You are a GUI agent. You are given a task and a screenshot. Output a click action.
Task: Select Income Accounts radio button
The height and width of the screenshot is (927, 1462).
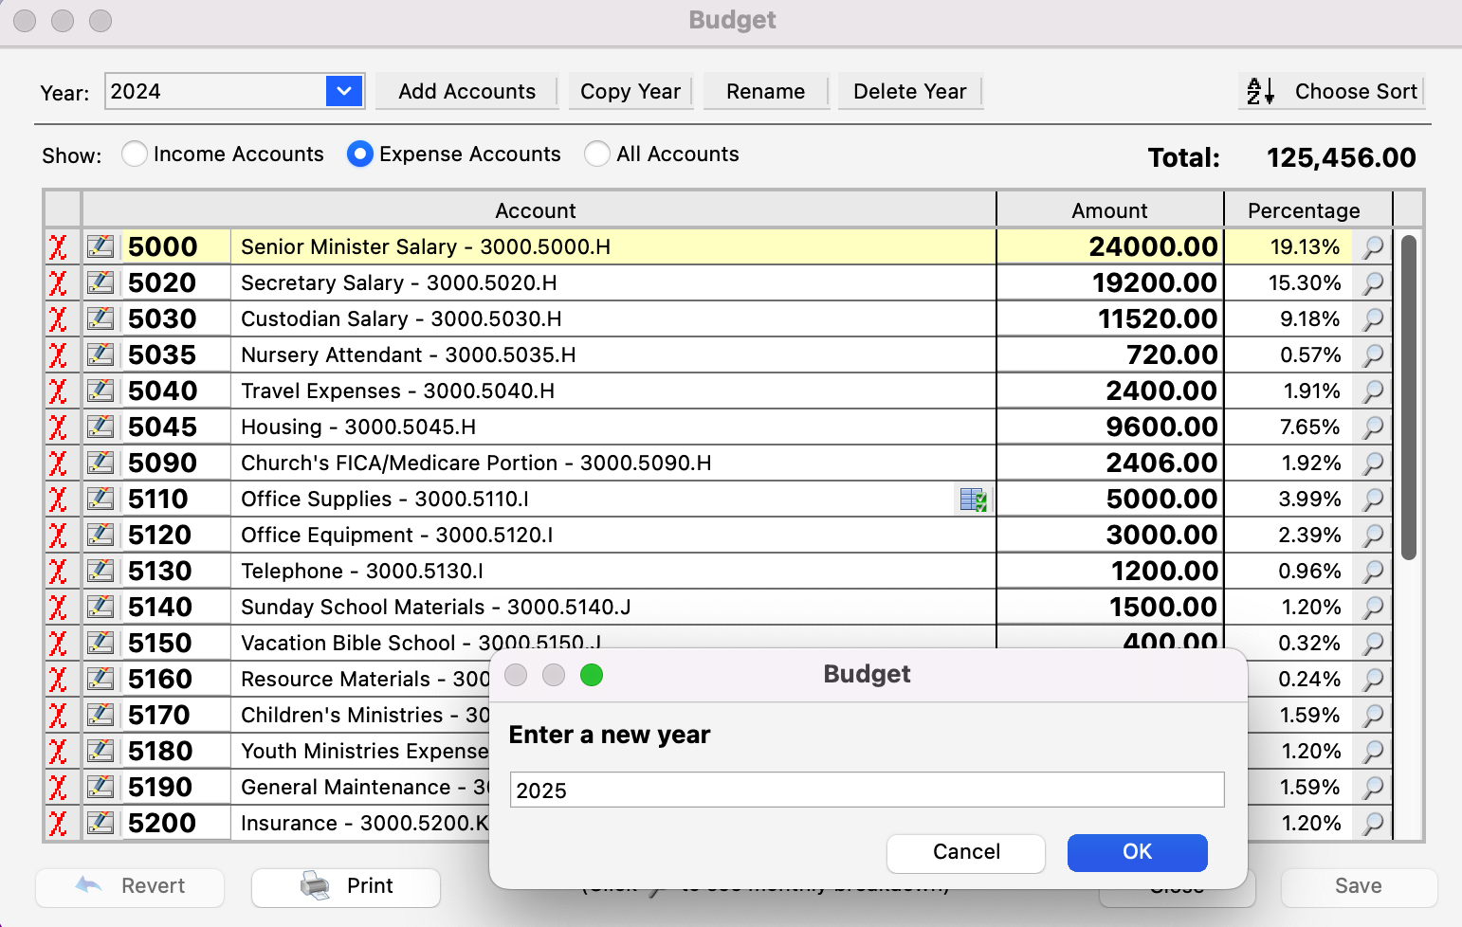[x=135, y=154]
